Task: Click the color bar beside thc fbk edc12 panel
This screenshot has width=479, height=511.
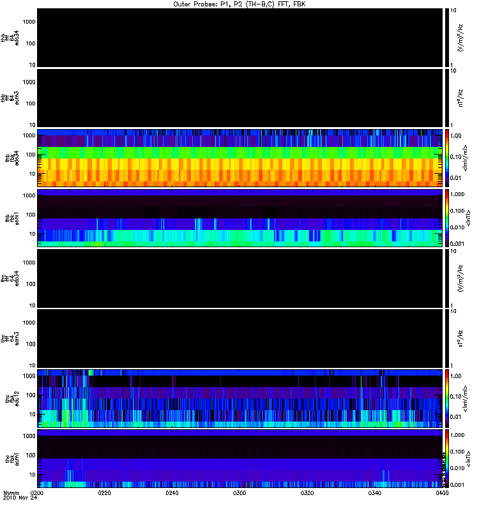Action: (447, 399)
